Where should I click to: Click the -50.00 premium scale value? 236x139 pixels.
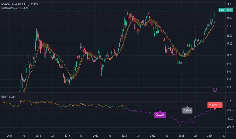(230, 119)
